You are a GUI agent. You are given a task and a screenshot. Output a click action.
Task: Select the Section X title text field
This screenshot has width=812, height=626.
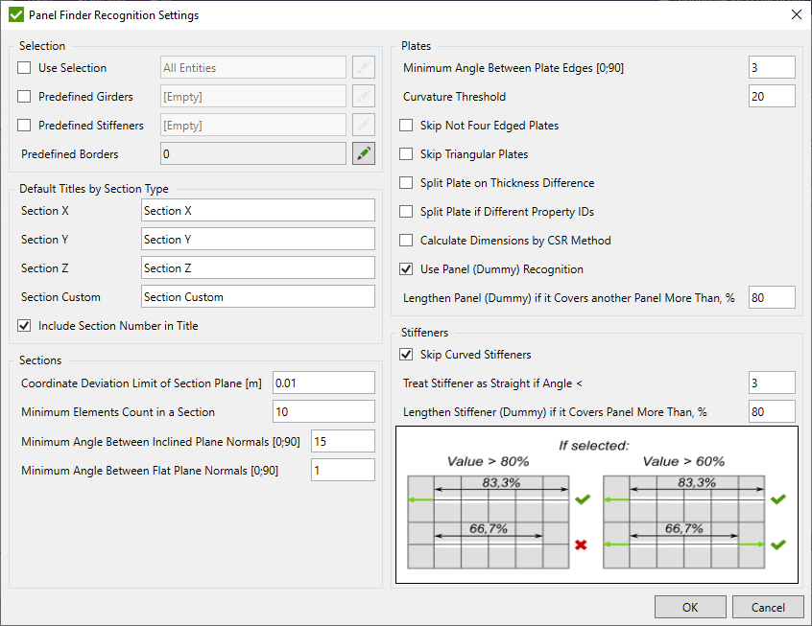click(x=256, y=210)
